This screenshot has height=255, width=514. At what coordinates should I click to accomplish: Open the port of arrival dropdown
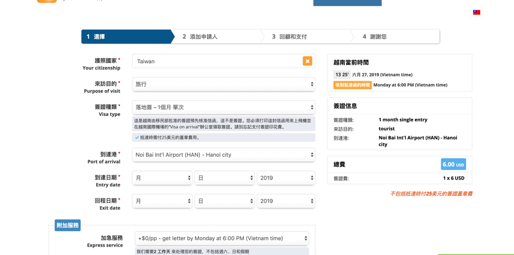(223, 155)
